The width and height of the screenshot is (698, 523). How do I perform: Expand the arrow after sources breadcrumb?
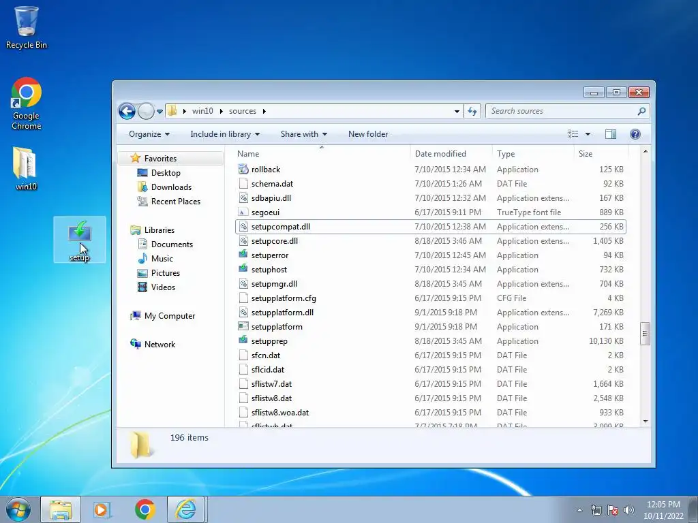[x=264, y=111]
